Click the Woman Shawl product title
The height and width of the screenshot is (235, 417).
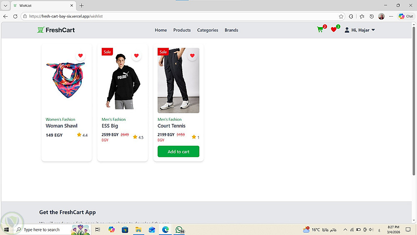(61, 126)
